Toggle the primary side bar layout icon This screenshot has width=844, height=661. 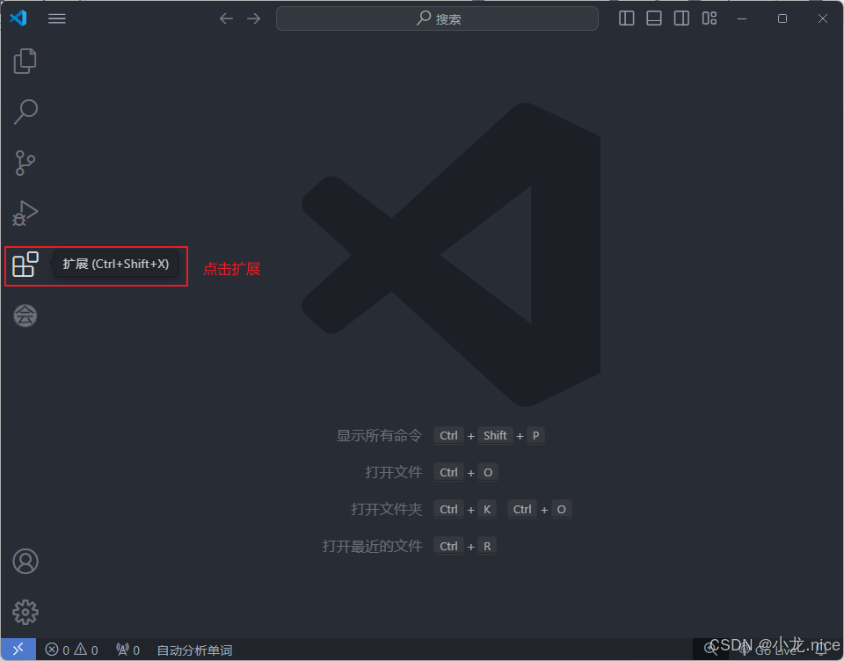(627, 18)
